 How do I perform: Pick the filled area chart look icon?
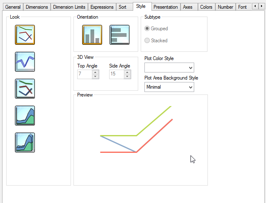tap(25, 116)
